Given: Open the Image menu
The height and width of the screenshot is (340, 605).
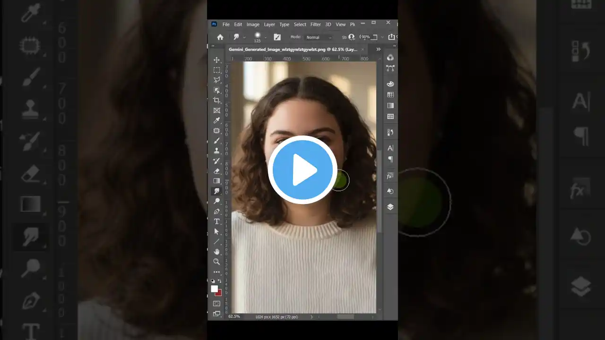Looking at the screenshot, I should pyautogui.click(x=253, y=24).
